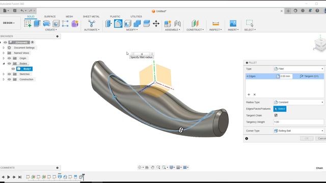Switch to the Plastic tab
326x183 pixels.
pos(115,16)
